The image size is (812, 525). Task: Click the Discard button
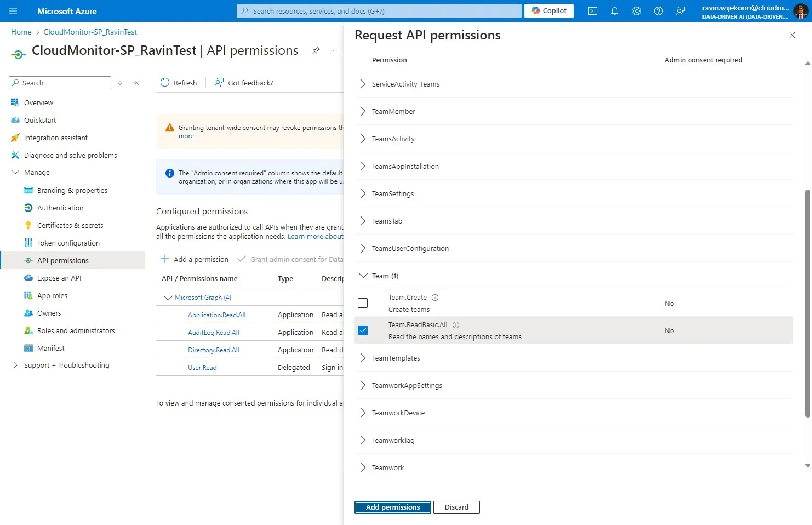point(456,507)
